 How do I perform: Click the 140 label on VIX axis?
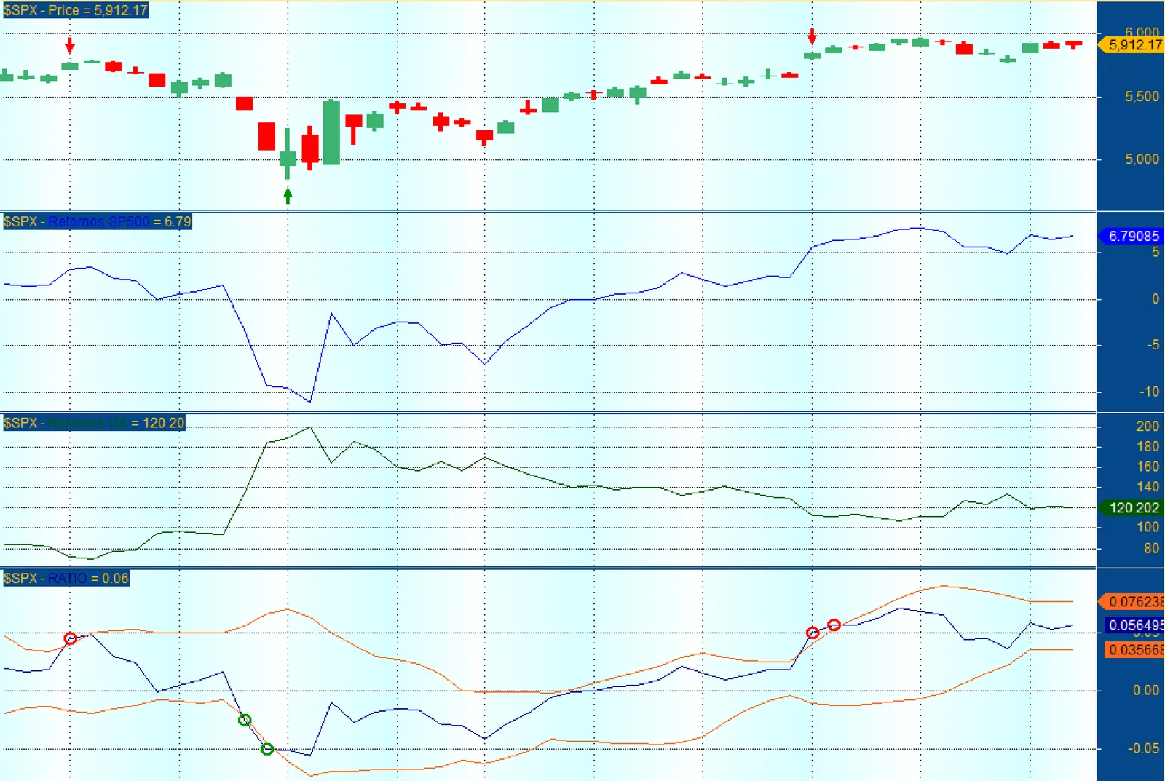pos(1148,487)
